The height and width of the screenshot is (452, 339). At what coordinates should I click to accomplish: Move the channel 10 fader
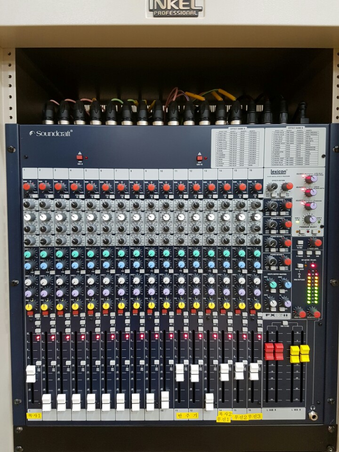(x=165, y=400)
